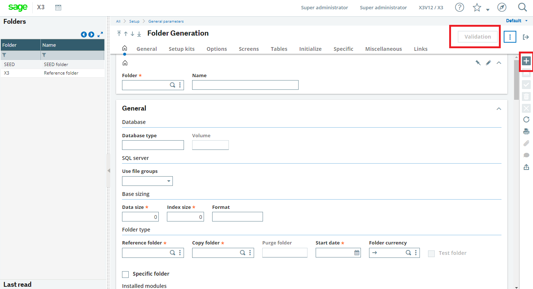Open global search with the magnifier icon
Viewport: 533px width, 289px height.
tap(522, 7)
